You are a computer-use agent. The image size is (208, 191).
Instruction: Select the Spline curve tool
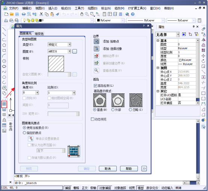[4, 72]
